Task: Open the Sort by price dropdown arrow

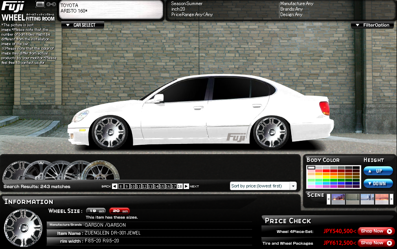Action: pyautogui.click(x=293, y=186)
